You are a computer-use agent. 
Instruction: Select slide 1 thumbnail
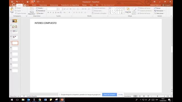[15, 21]
